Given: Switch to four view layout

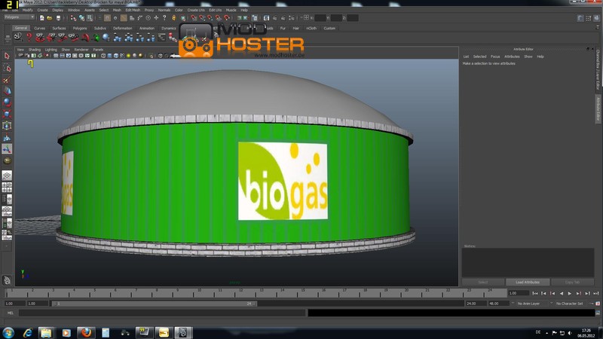Looking at the screenshot, I should [7, 187].
